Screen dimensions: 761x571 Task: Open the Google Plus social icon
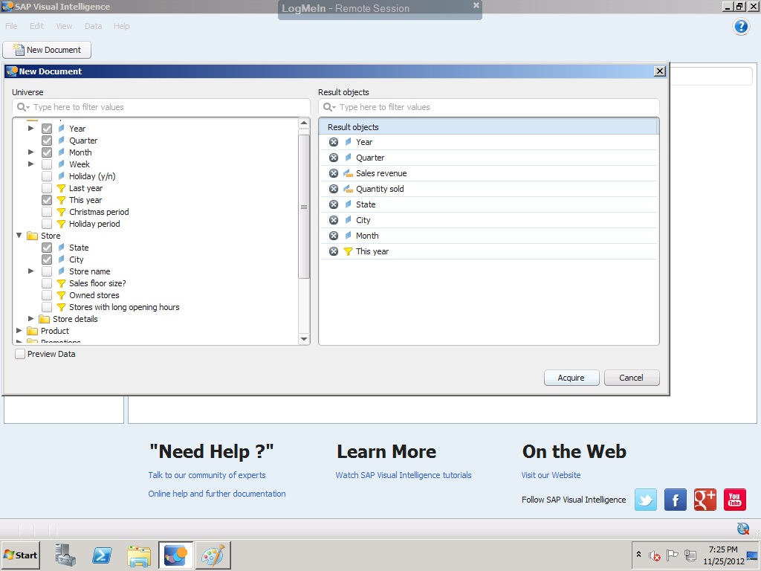coord(705,500)
